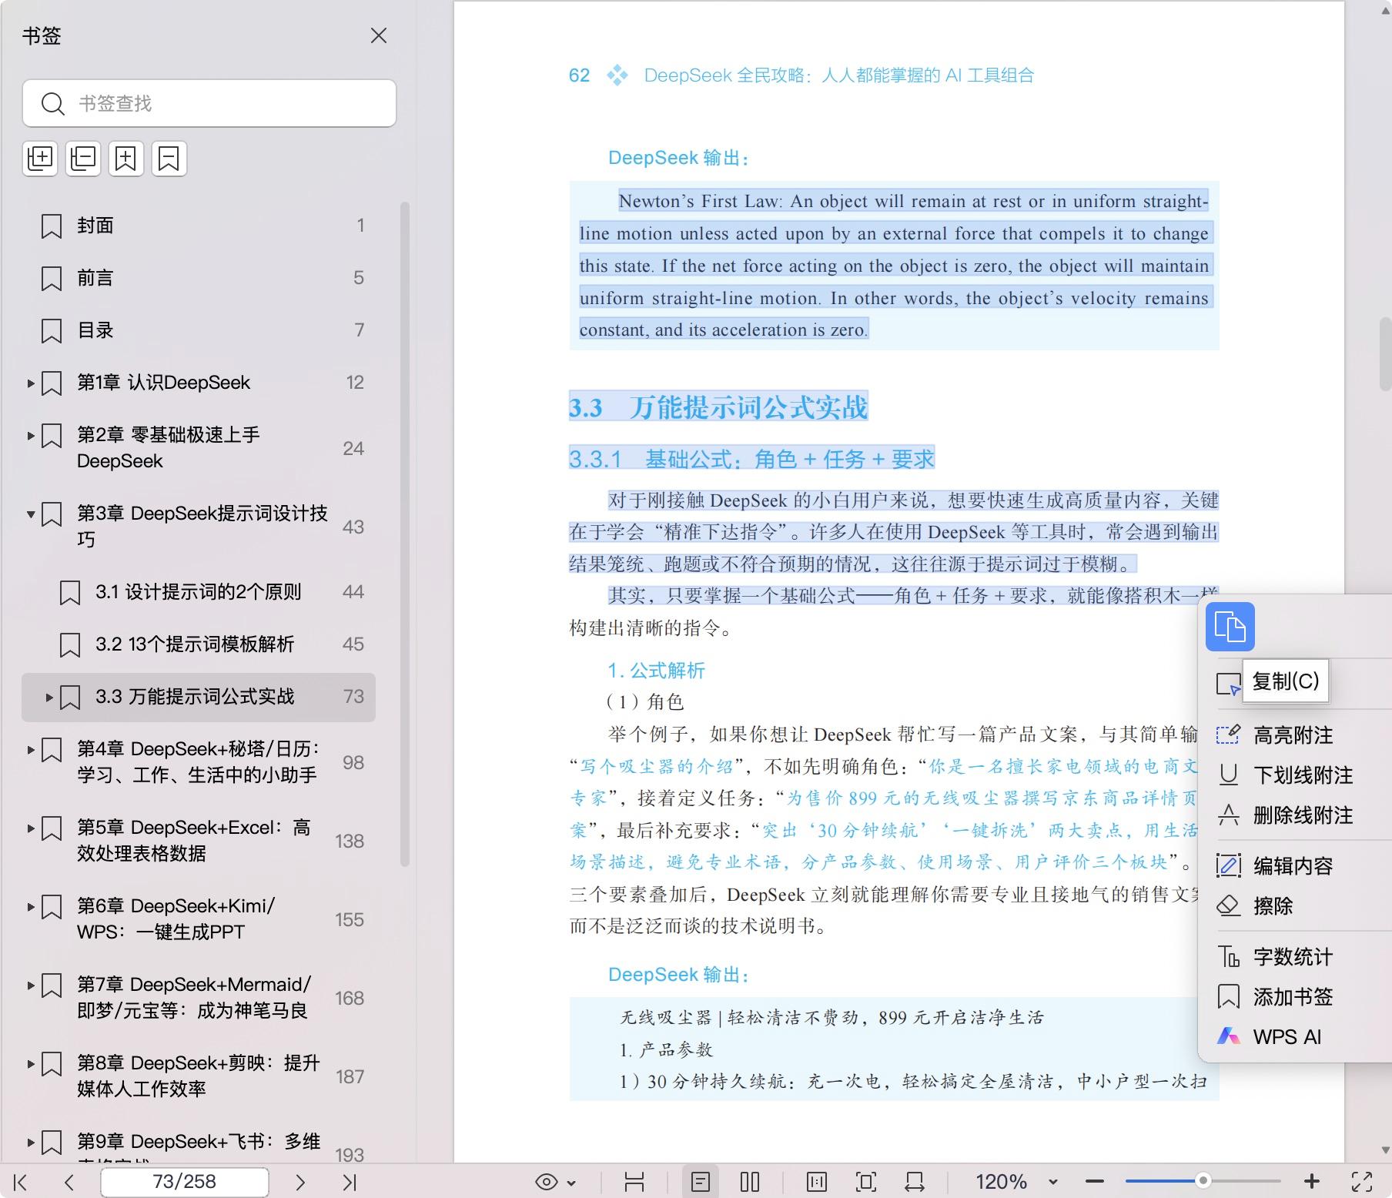The height and width of the screenshot is (1198, 1392).
Task: Expand 第8章 DeepSeek+剪映 bookmark
Action: click(31, 1063)
